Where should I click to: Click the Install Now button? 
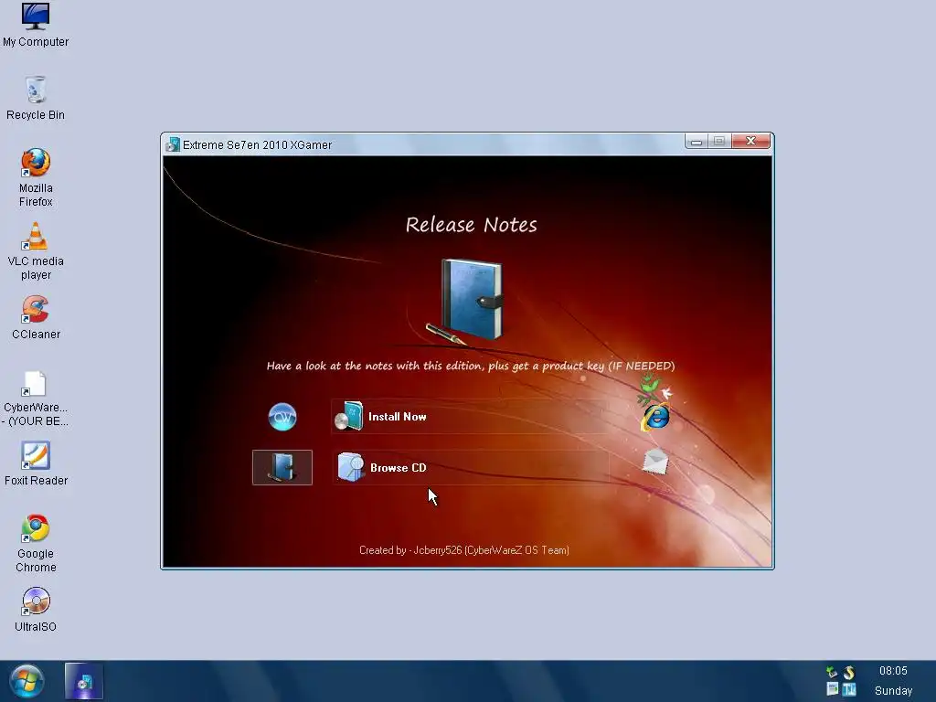[471, 416]
